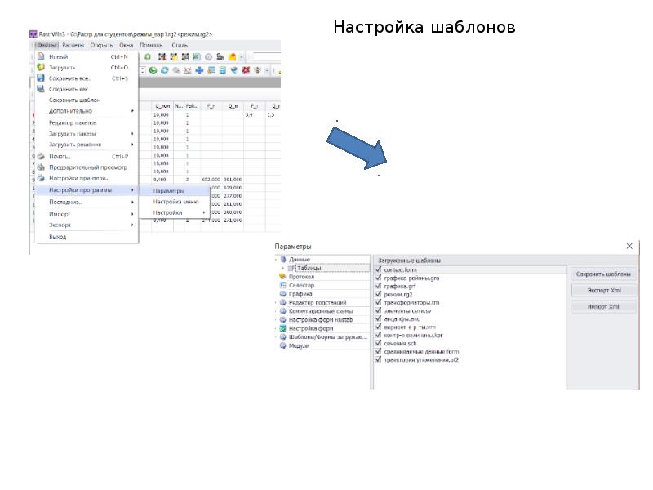The image size is (653, 490).
Task: Click the printer icon beside Печать
Action: pyautogui.click(x=41, y=156)
